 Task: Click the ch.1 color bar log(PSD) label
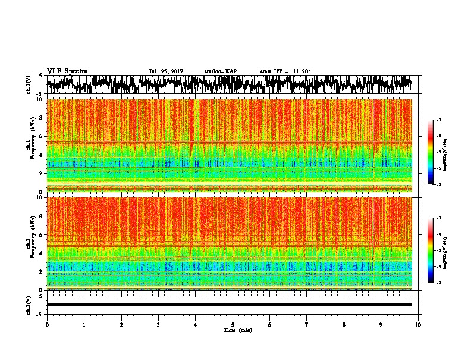tap(445, 155)
